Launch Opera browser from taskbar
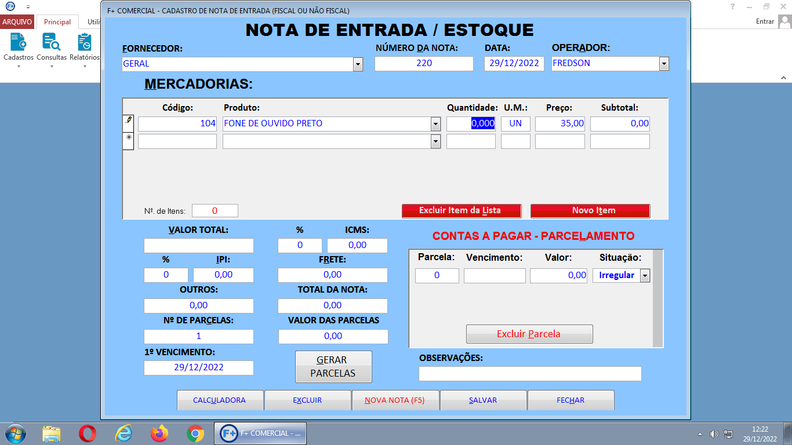792x445 pixels. (88, 433)
